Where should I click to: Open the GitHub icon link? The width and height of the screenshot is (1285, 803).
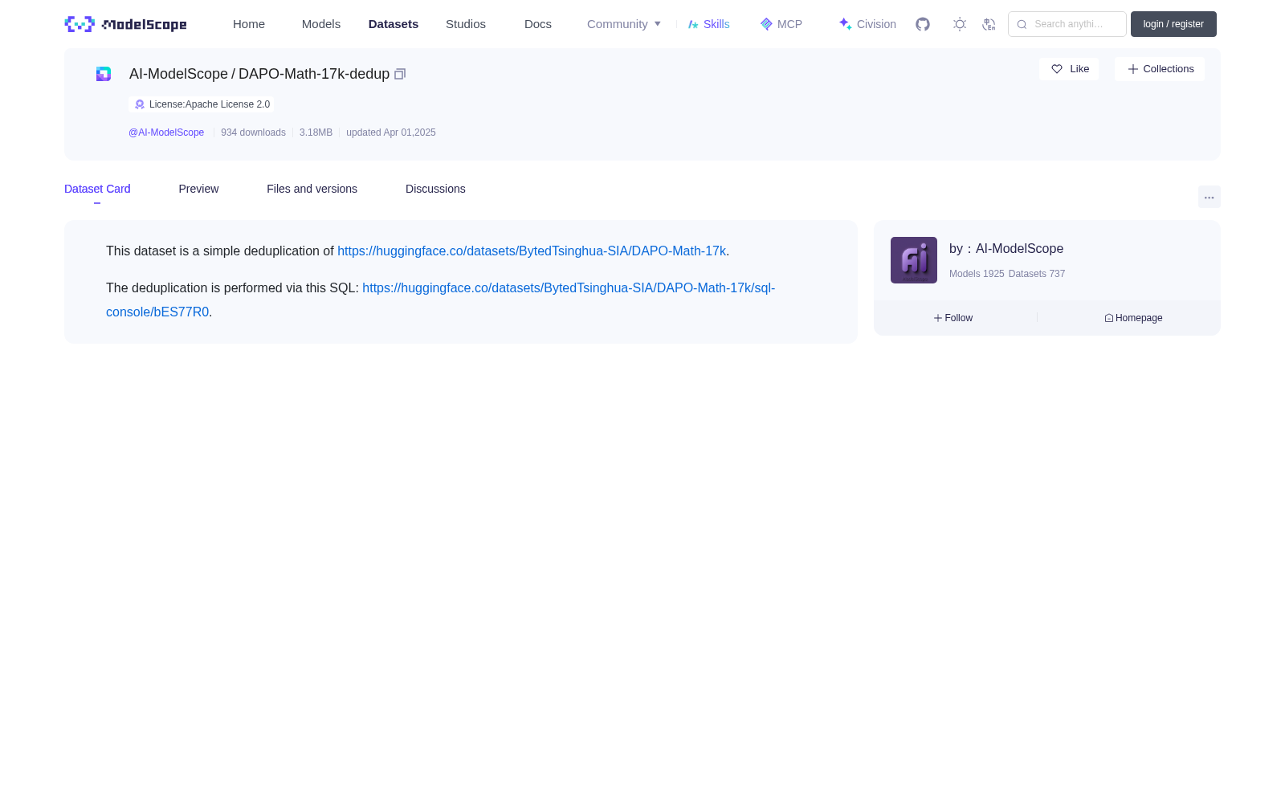pyautogui.click(x=923, y=24)
